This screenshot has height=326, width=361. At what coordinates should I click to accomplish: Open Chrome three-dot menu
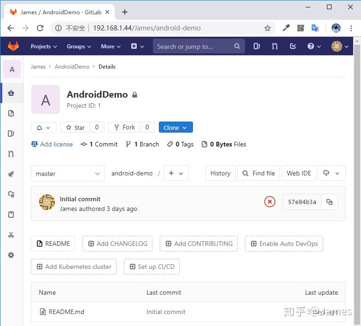click(x=351, y=28)
